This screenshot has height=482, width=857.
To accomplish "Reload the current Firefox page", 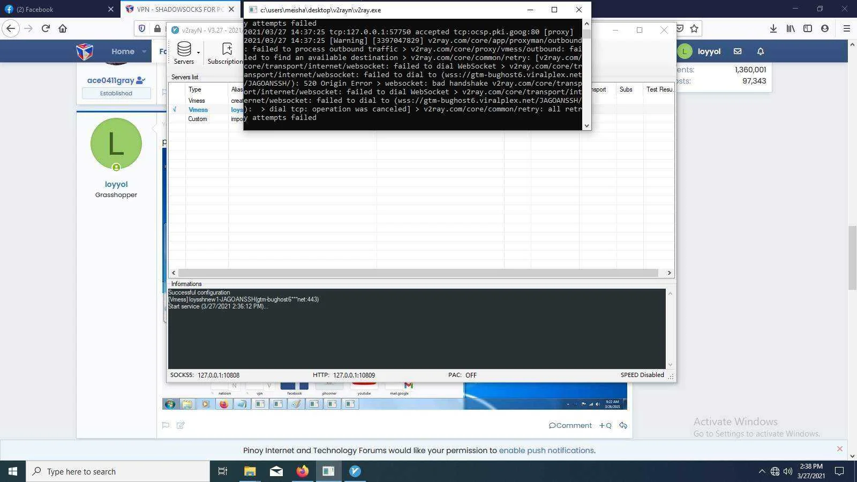I will coord(46,28).
